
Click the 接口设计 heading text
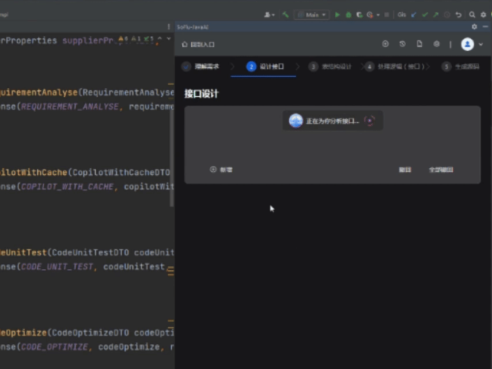(x=202, y=93)
